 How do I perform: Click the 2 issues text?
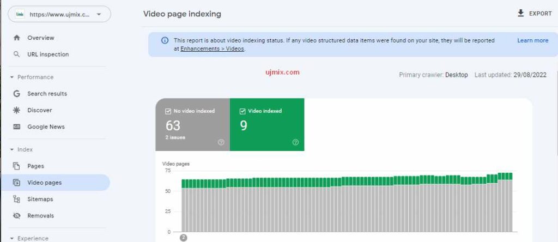(x=175, y=137)
